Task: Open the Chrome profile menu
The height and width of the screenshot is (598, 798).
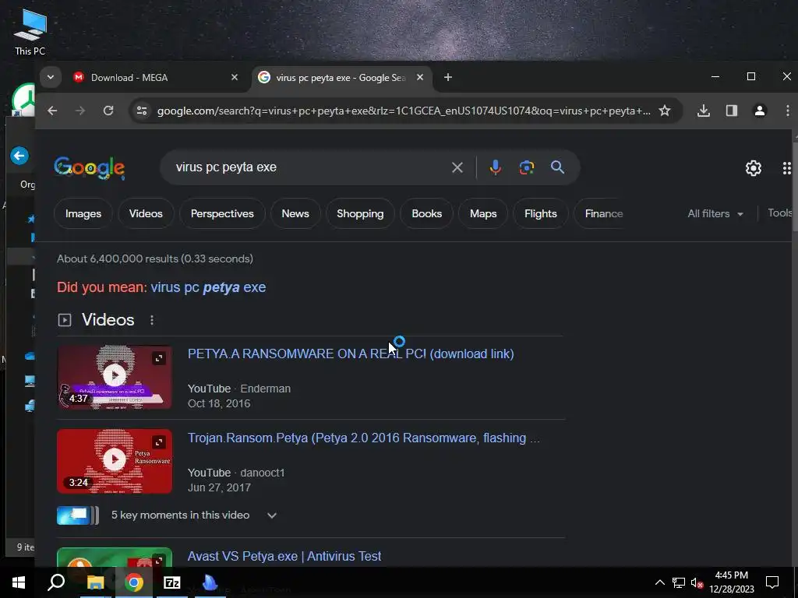Action: [x=760, y=111]
